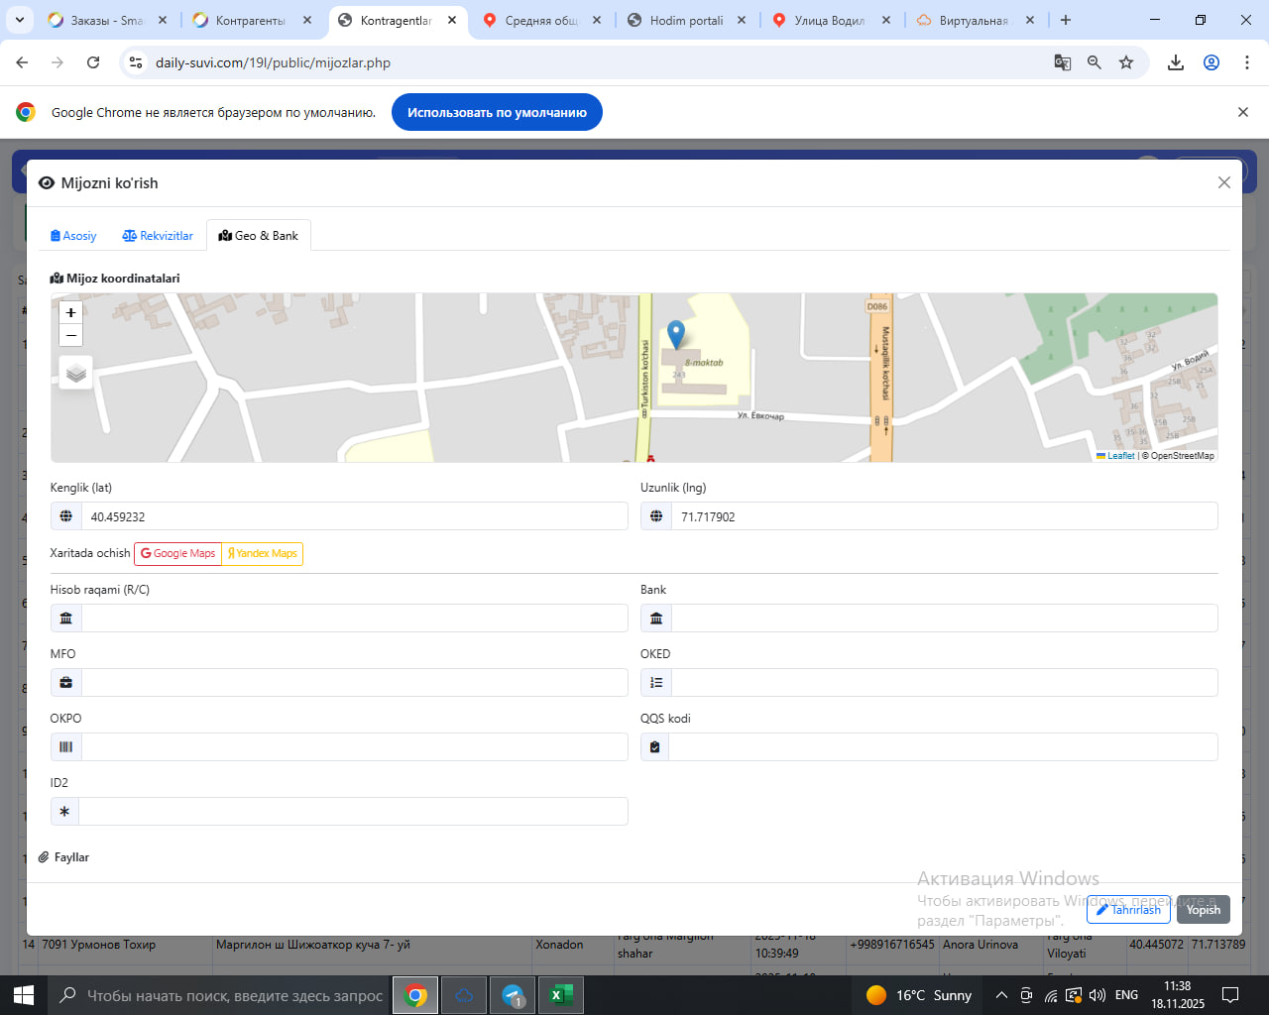Expand the Chrome tab search dropdown
The width and height of the screenshot is (1269, 1015).
pyautogui.click(x=20, y=20)
